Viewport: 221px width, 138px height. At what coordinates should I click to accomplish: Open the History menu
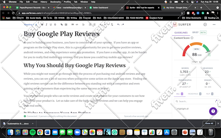click(44, 2)
